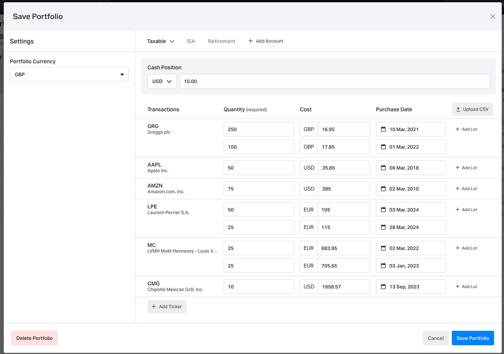Click the LPE quantity field 25

[x=259, y=227]
